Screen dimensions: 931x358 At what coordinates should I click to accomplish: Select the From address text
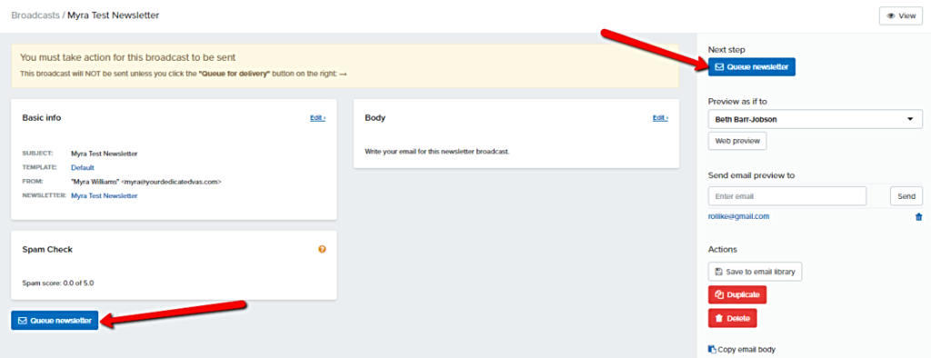(146, 182)
